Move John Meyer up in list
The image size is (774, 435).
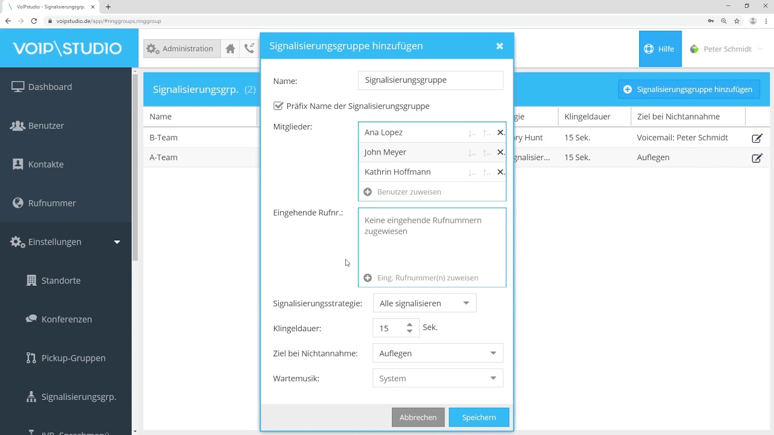point(487,153)
